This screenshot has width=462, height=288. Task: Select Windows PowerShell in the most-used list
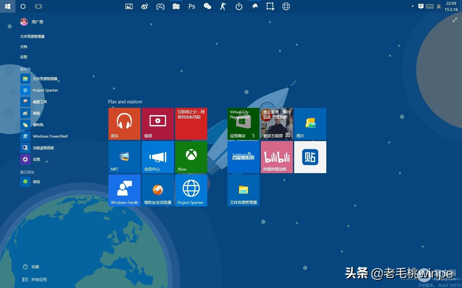tap(50, 136)
